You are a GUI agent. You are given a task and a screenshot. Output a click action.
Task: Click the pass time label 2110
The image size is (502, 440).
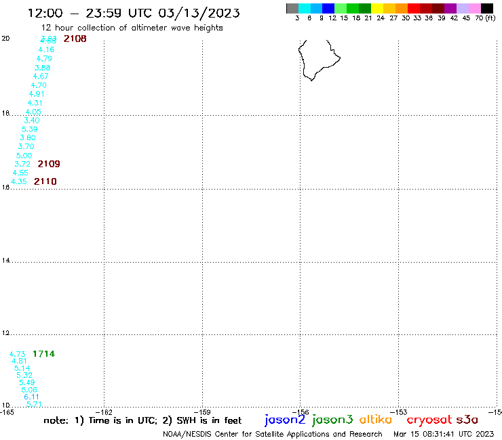[45, 181]
